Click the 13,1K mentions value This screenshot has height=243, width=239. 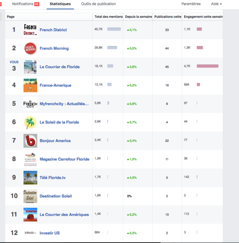99,84
